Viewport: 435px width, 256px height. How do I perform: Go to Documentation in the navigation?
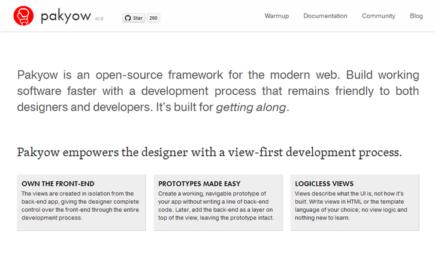coord(325,16)
